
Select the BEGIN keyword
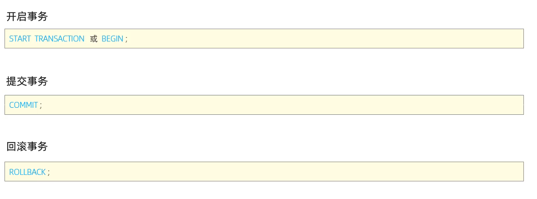112,39
